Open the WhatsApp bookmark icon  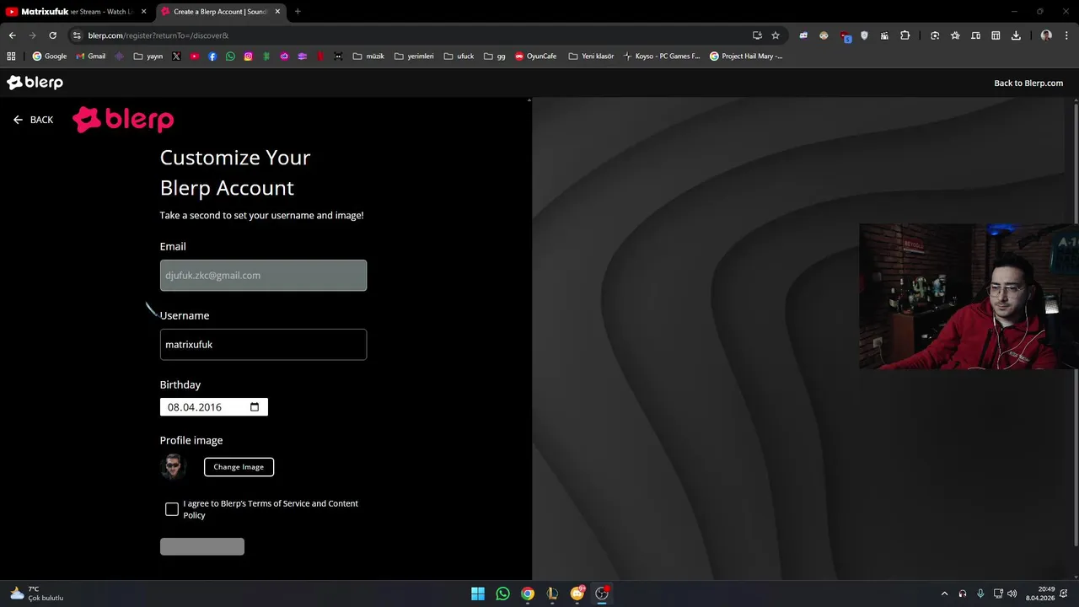coord(230,56)
